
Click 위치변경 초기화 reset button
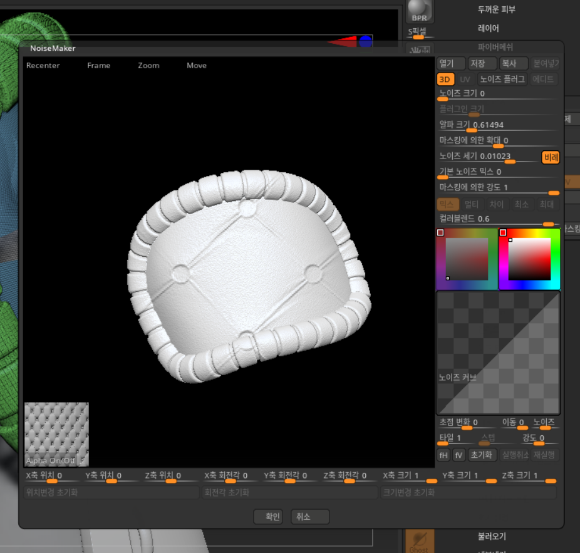pyautogui.click(x=111, y=493)
